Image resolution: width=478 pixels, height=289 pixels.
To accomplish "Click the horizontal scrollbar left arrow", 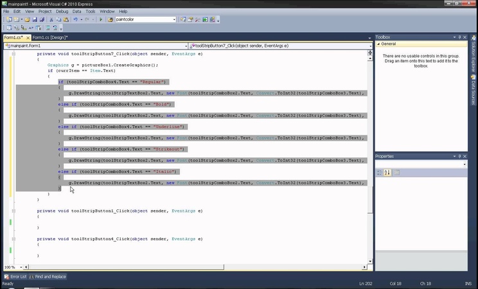I will click(26, 267).
